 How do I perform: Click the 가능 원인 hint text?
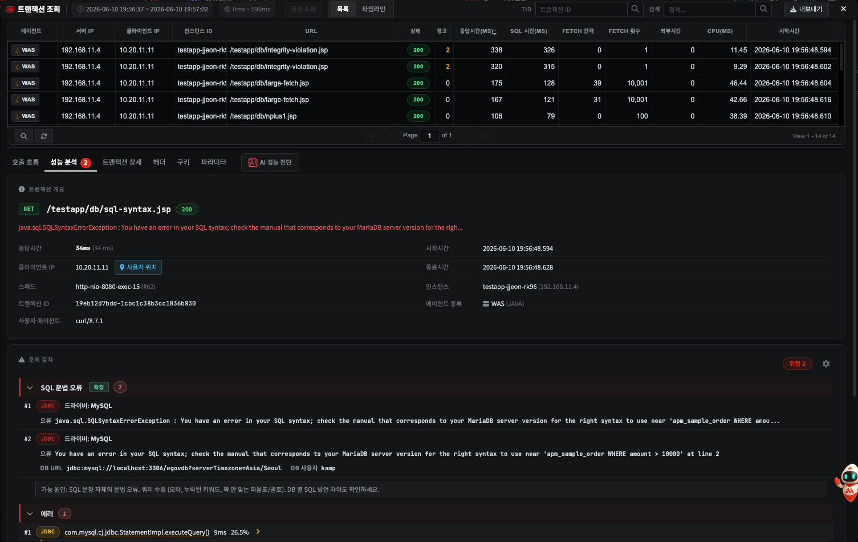click(210, 490)
